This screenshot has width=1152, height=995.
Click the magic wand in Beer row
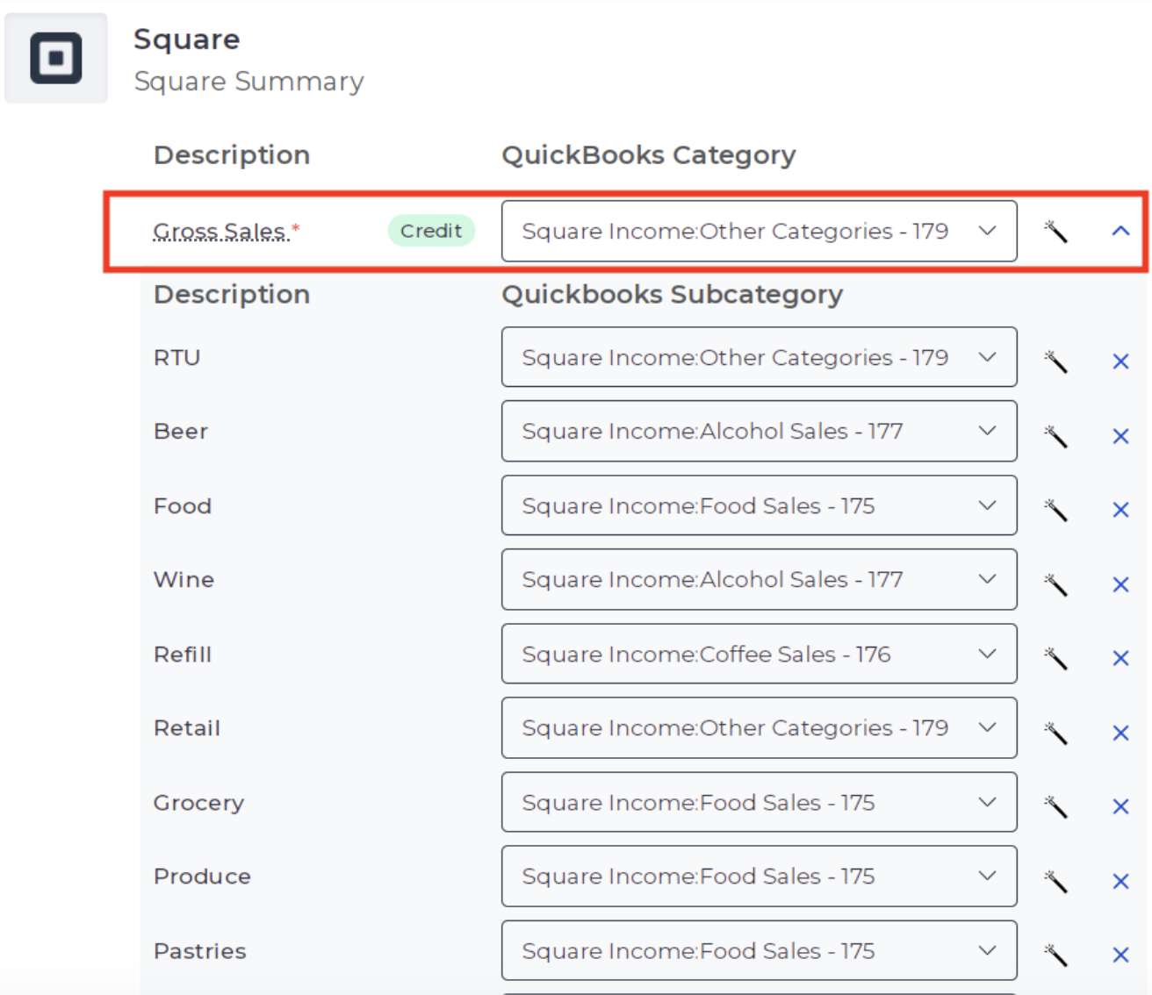[1055, 435]
